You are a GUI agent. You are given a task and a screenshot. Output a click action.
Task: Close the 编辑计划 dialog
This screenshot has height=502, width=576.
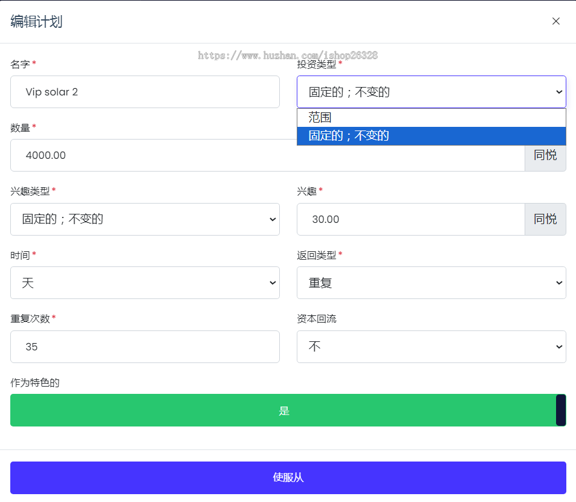coord(556,21)
